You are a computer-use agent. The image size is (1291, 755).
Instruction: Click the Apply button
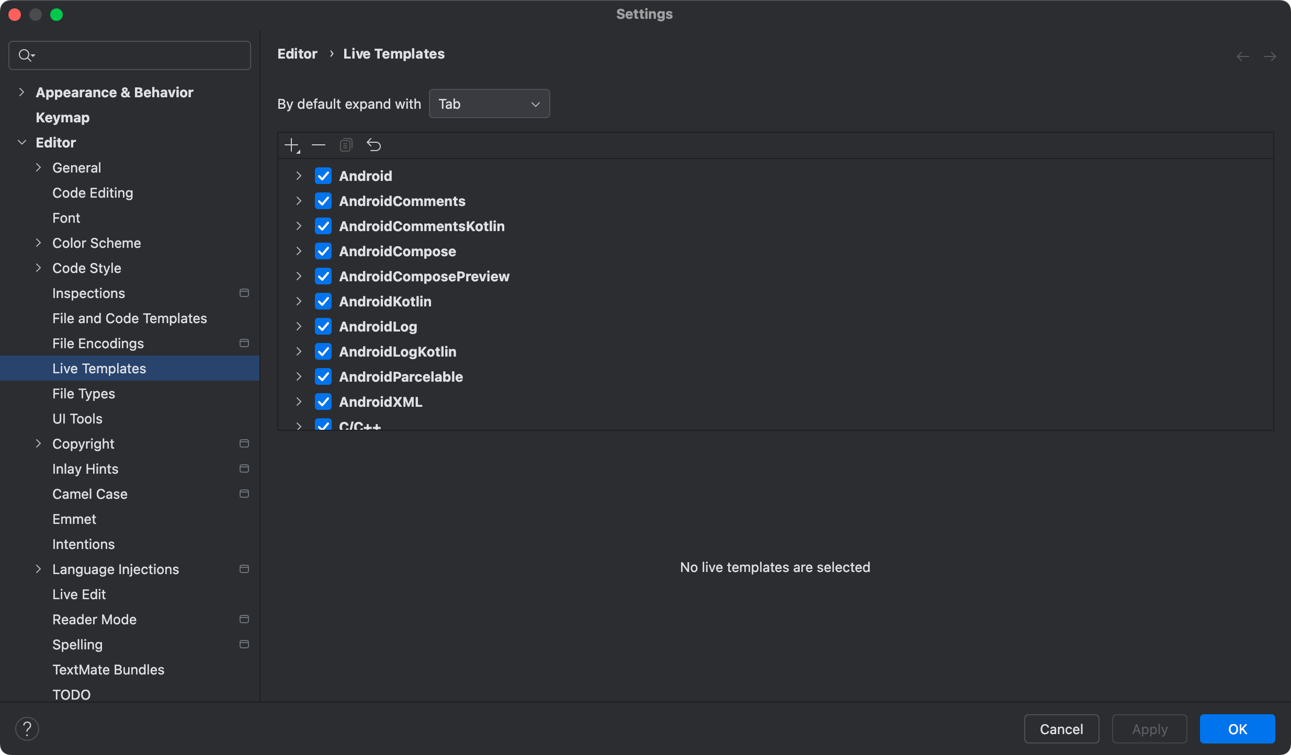click(x=1149, y=729)
